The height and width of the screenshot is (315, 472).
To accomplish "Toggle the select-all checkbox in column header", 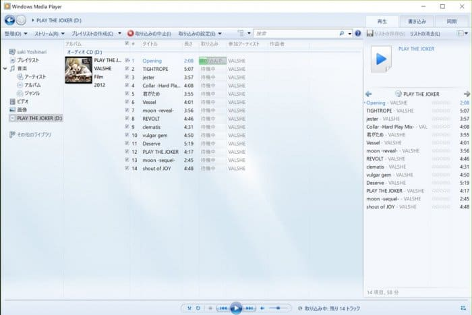I will 127,44.
